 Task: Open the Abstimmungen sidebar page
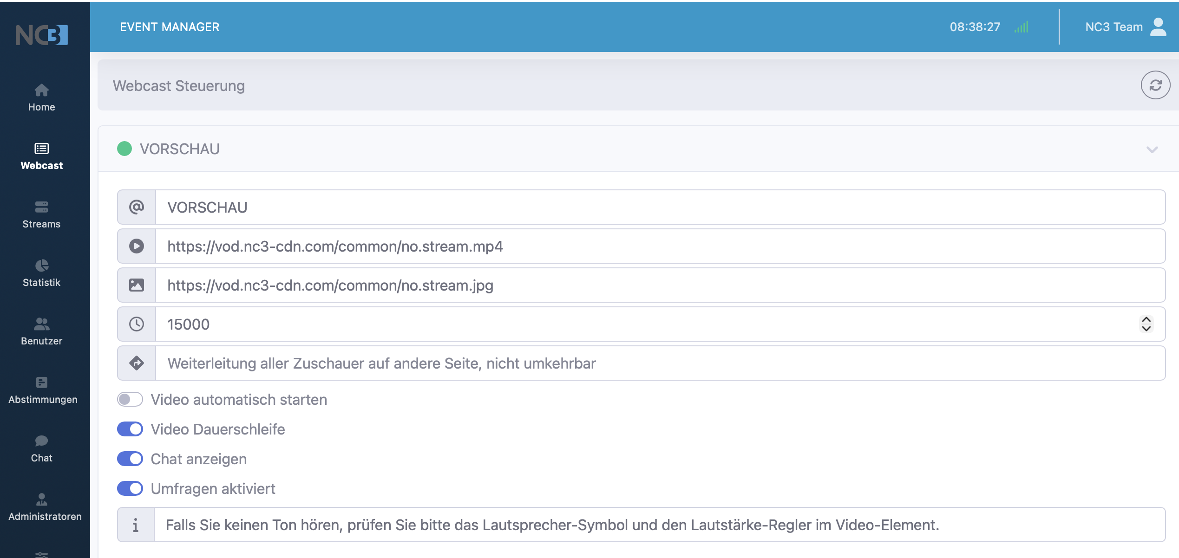(43, 390)
